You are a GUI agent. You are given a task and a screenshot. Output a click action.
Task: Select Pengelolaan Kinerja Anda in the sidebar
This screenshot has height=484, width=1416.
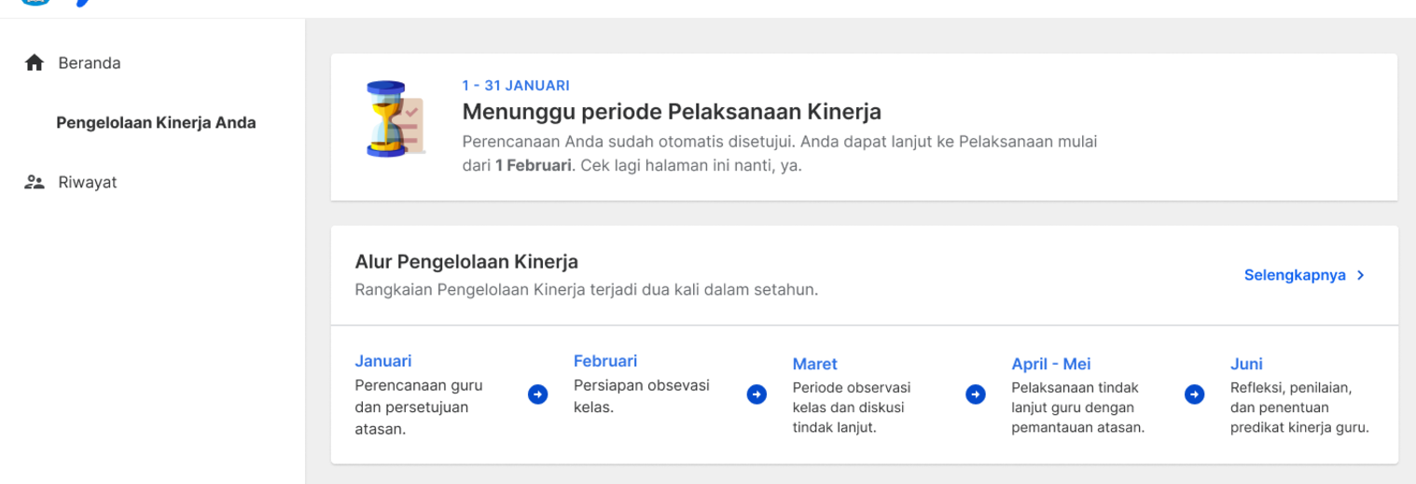coord(156,123)
